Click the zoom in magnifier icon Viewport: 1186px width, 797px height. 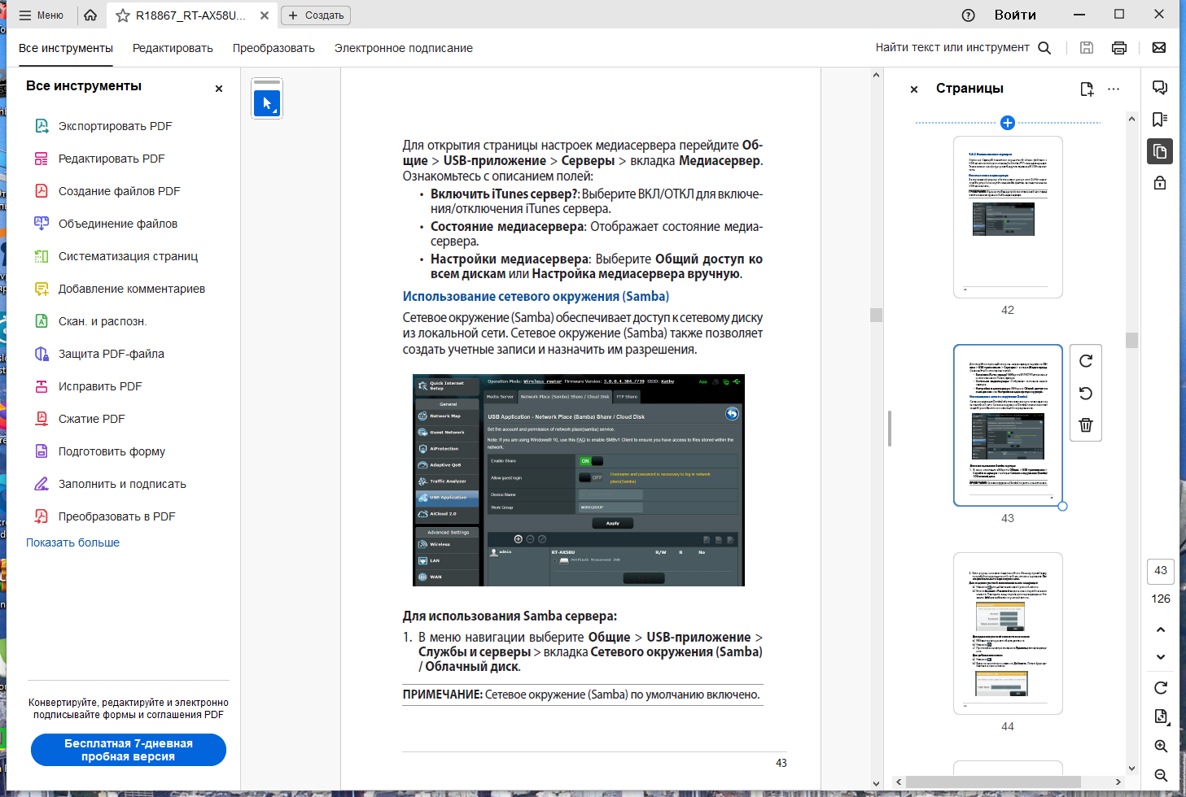tap(1161, 747)
